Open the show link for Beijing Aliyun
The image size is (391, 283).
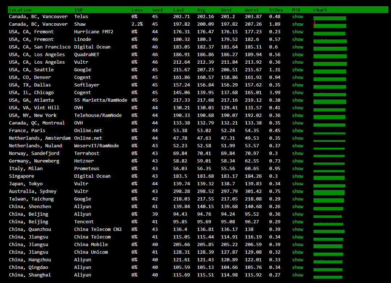coord(298,214)
